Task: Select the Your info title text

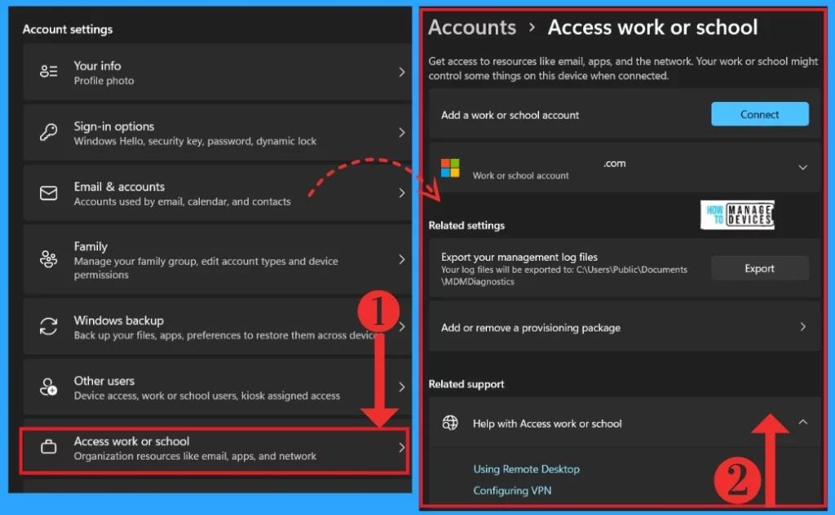Action: click(x=98, y=66)
